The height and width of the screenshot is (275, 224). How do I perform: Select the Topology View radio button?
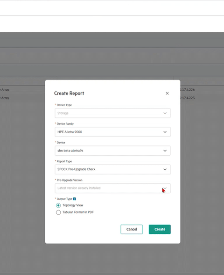point(58,205)
